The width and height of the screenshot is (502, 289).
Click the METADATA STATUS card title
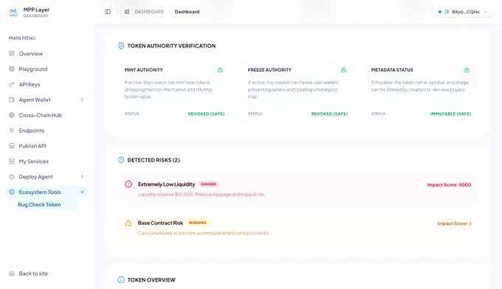tap(392, 70)
